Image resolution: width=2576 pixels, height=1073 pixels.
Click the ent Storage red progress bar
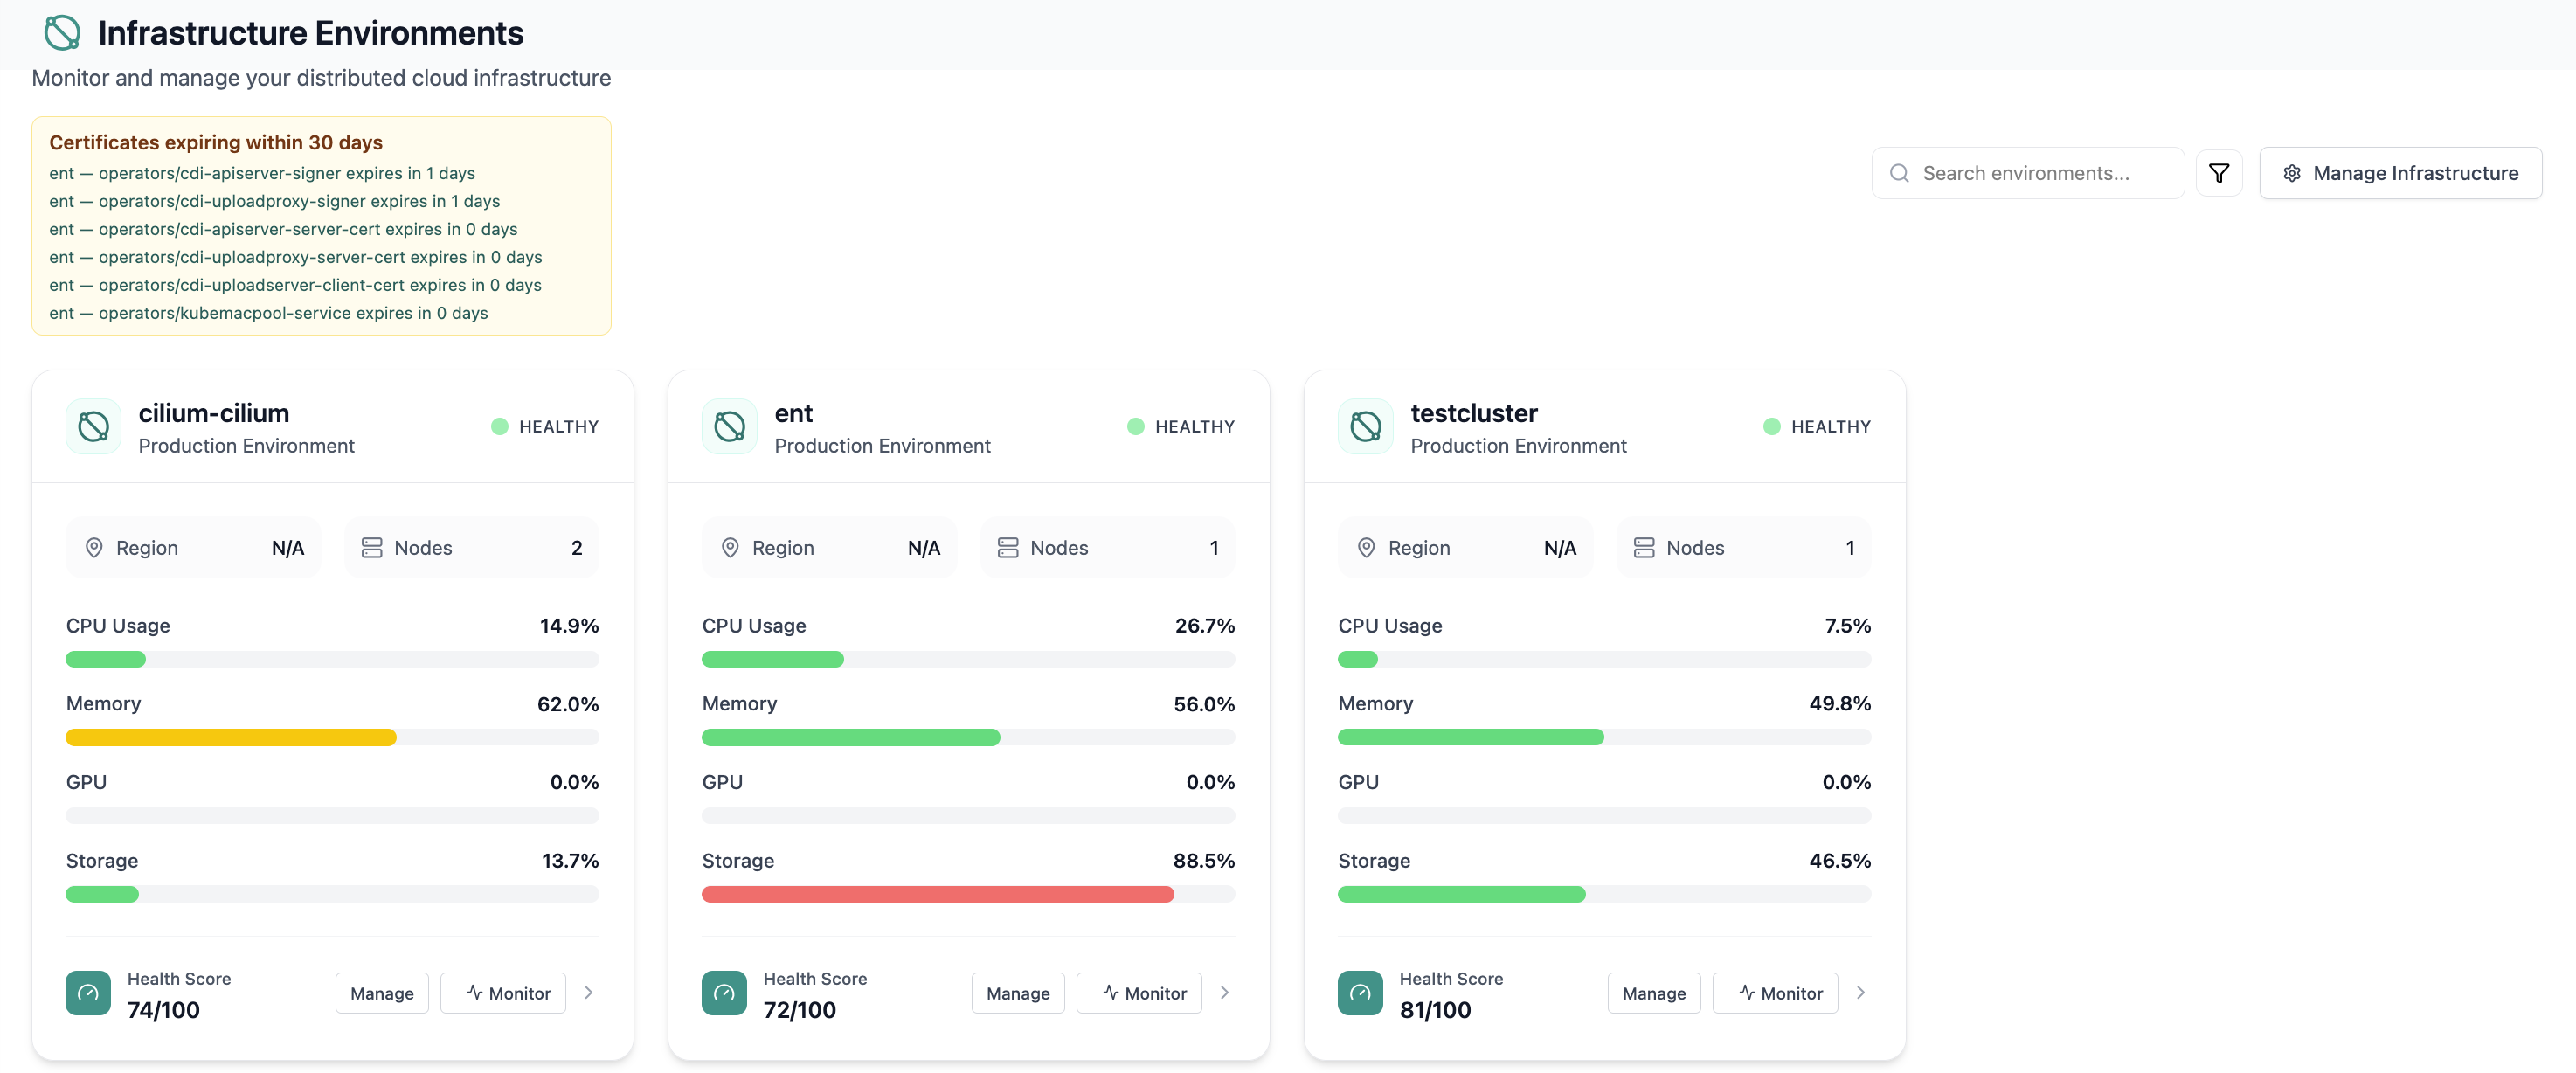click(938, 894)
